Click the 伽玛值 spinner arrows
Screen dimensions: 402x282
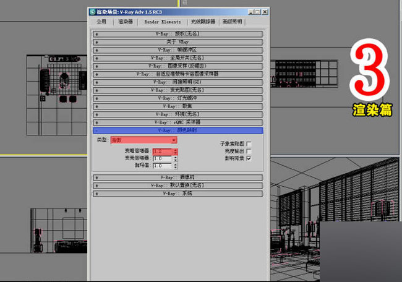click(x=176, y=166)
